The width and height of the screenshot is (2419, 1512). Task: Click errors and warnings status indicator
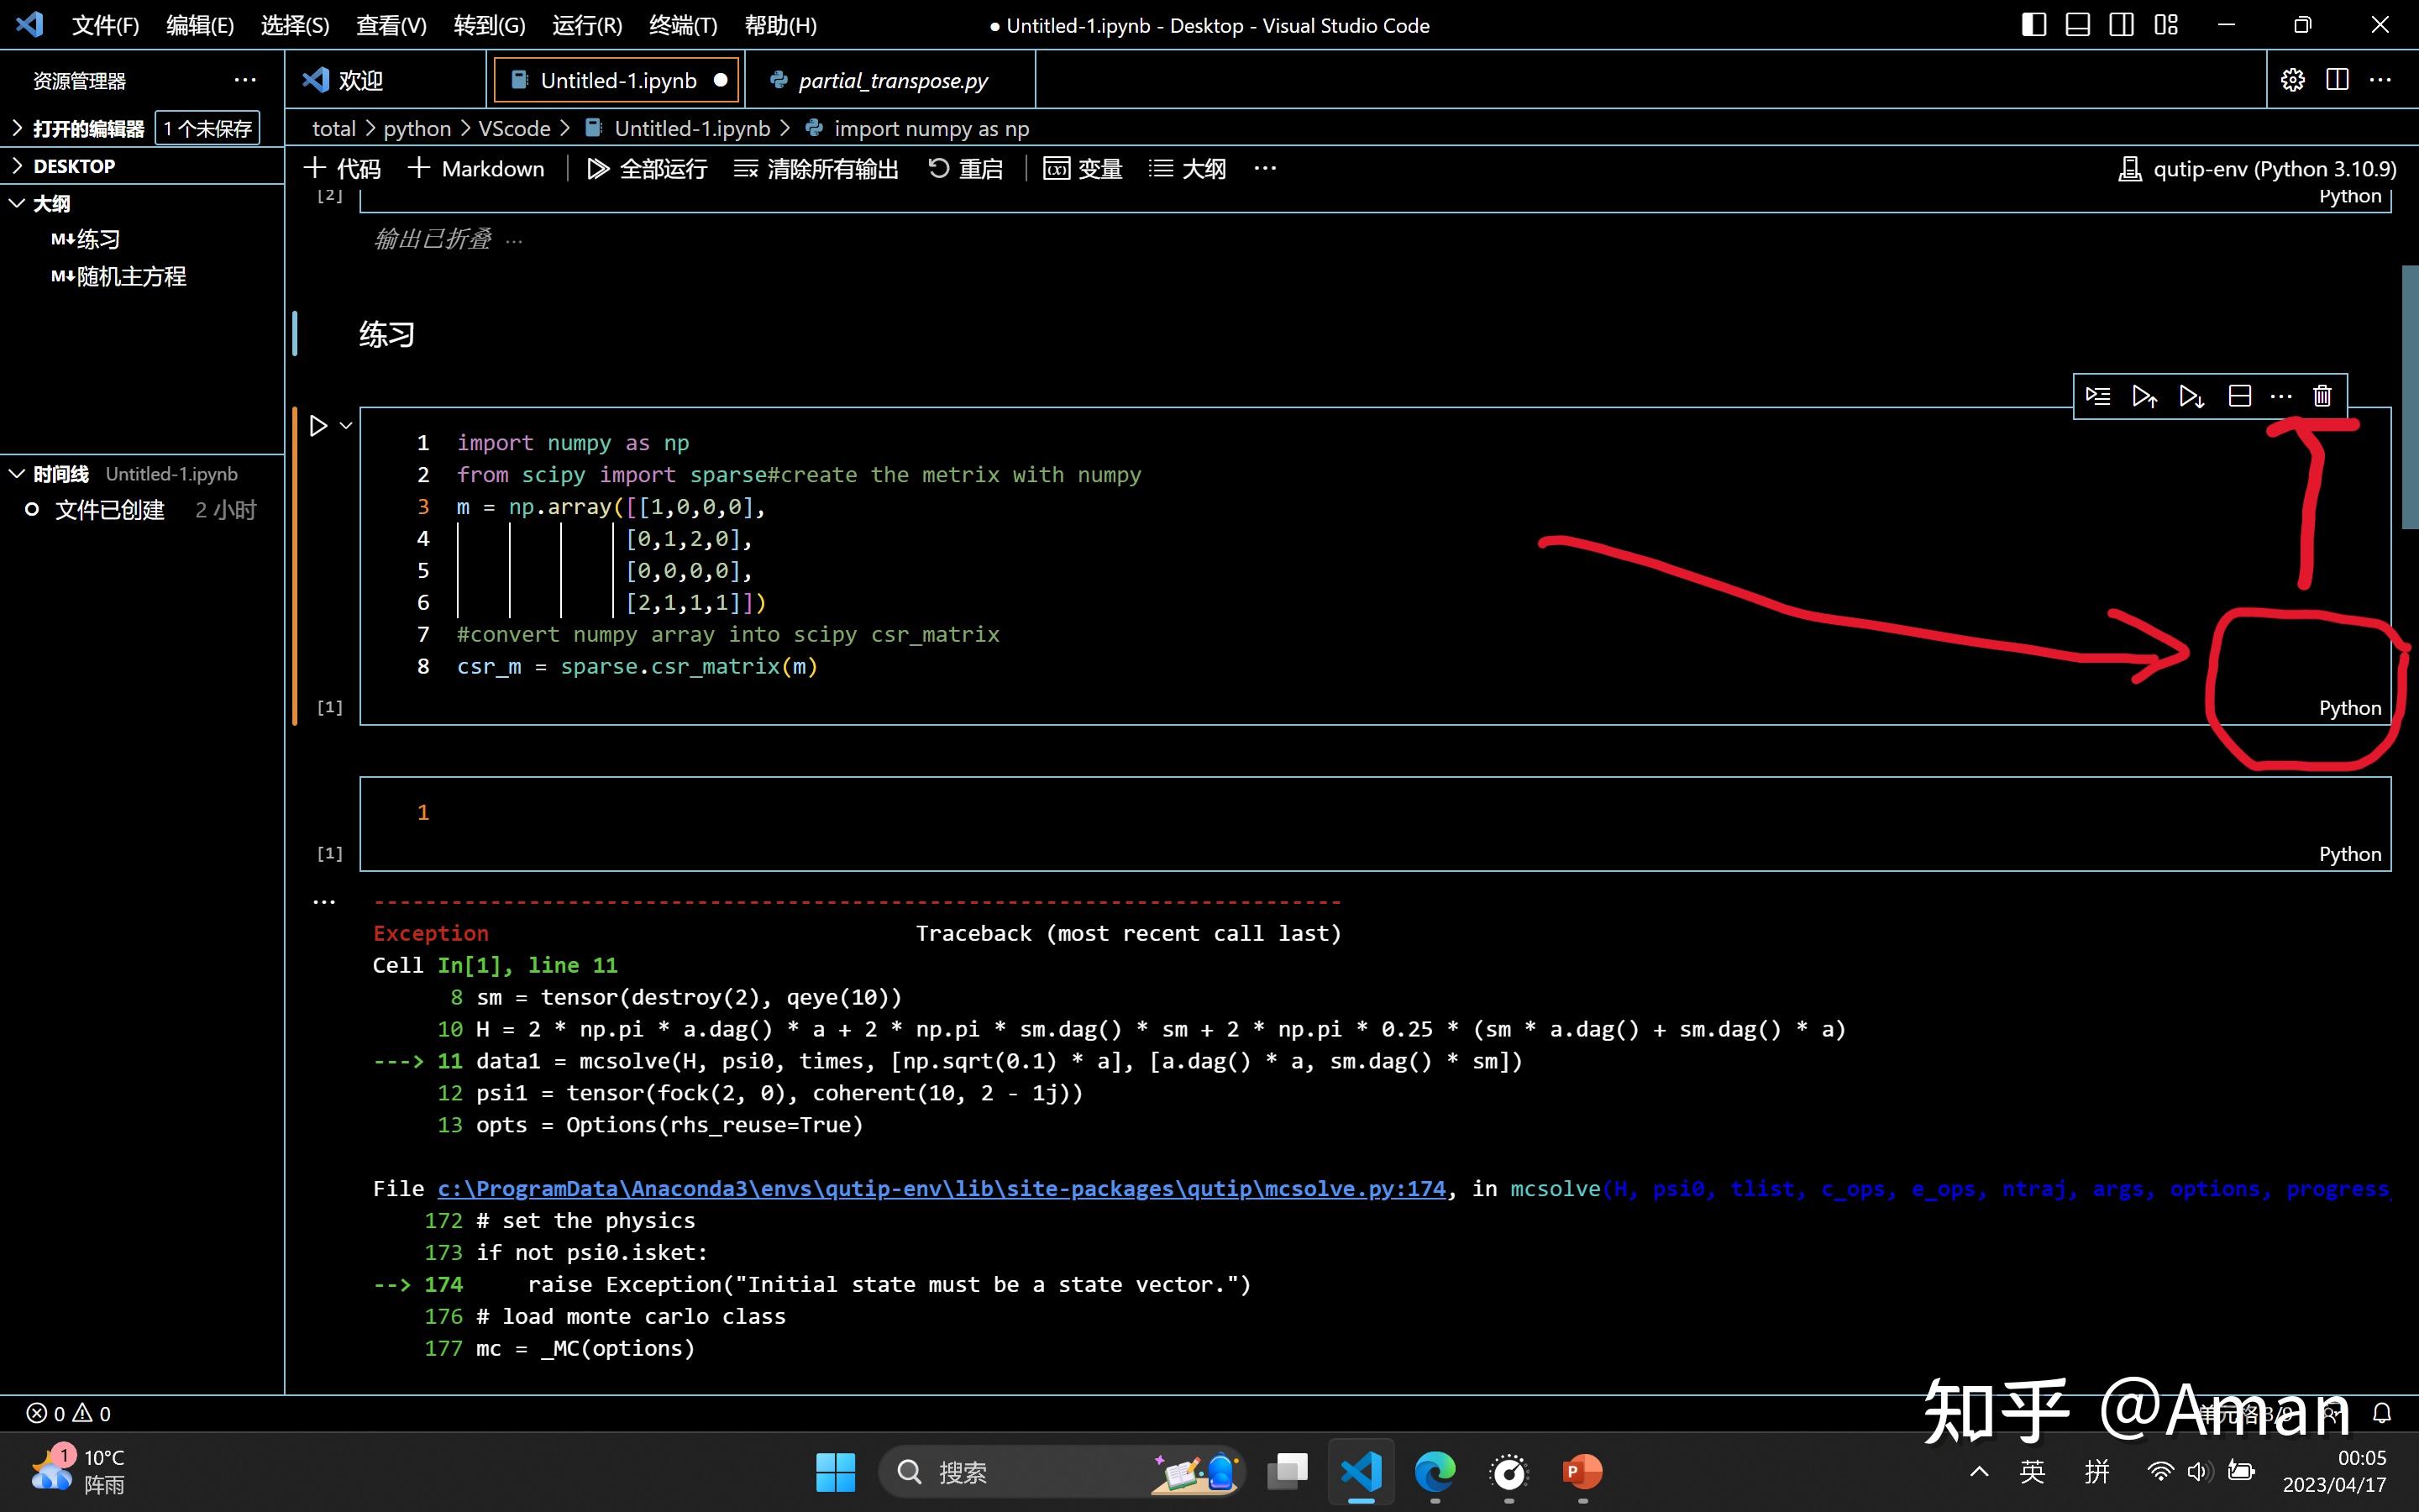(68, 1413)
